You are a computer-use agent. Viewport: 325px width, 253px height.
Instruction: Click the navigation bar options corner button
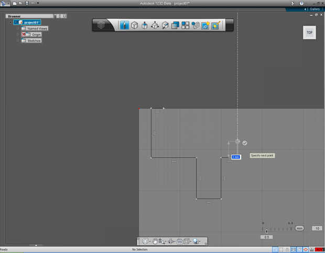(205, 244)
